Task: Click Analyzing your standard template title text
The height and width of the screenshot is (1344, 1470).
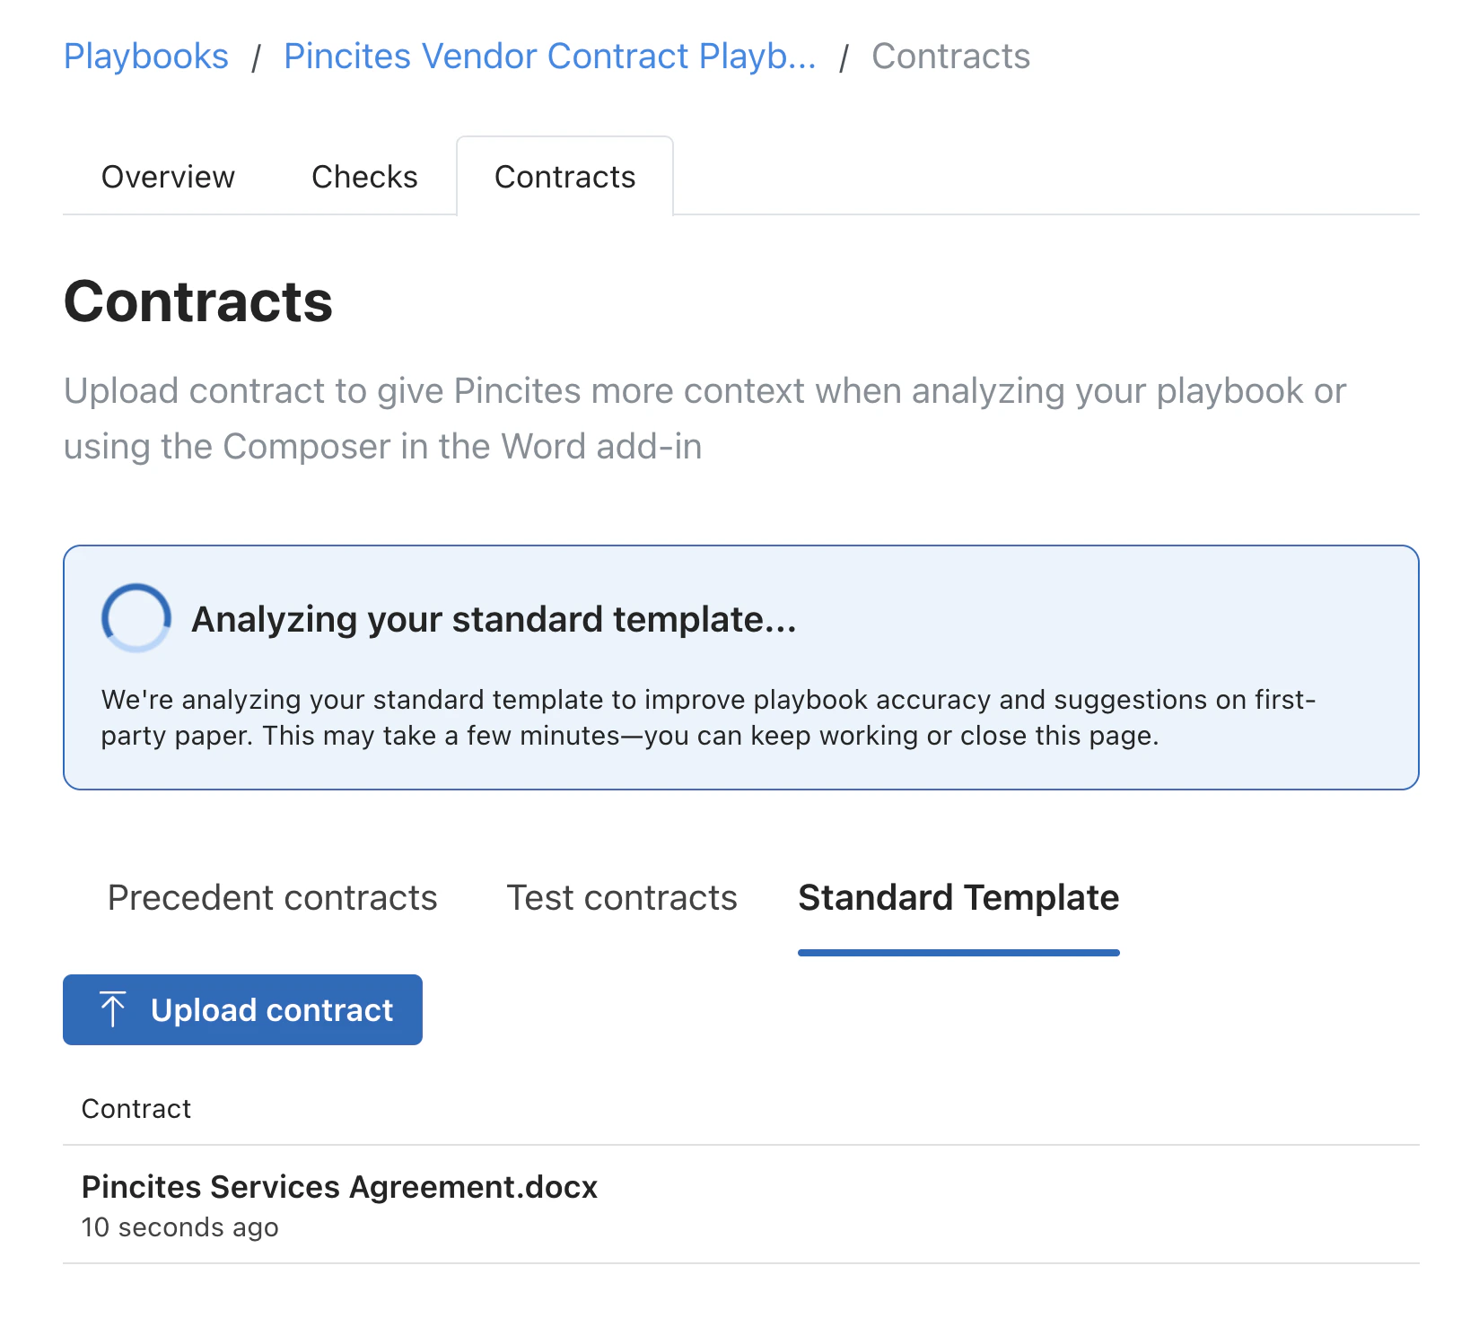Action: [x=493, y=618]
